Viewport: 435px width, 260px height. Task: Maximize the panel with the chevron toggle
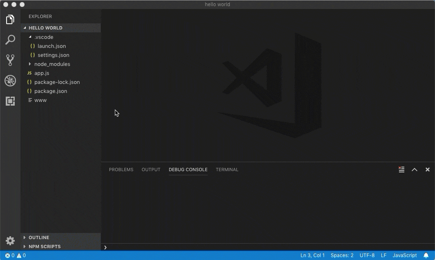[x=414, y=169]
